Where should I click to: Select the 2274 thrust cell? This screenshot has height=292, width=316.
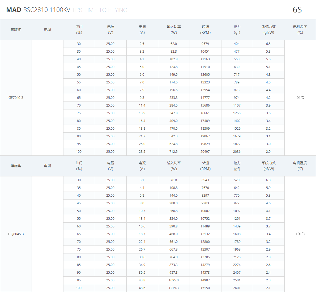click(237, 265)
